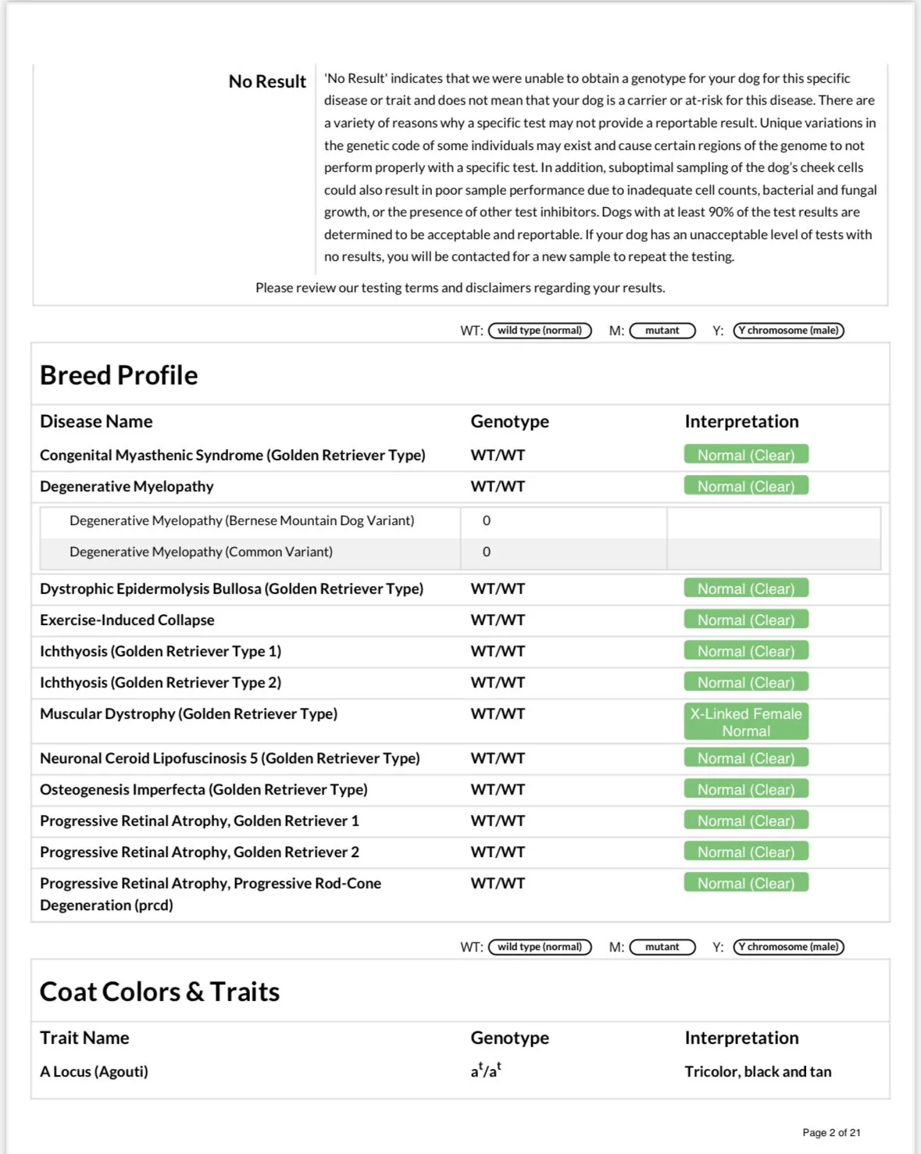Expand the Breed Profile section
Screen dimensions: 921x1154
pyautogui.click(x=119, y=375)
